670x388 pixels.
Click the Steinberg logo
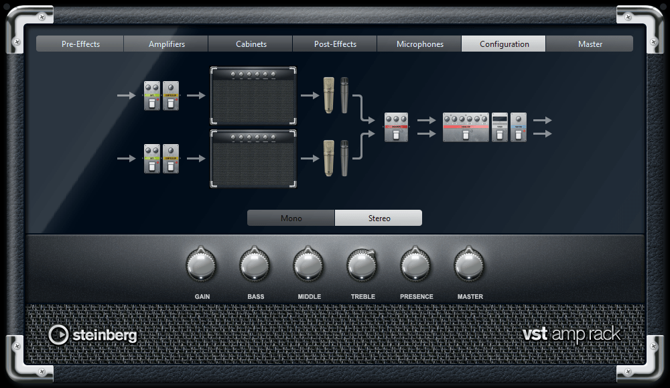[x=92, y=333]
